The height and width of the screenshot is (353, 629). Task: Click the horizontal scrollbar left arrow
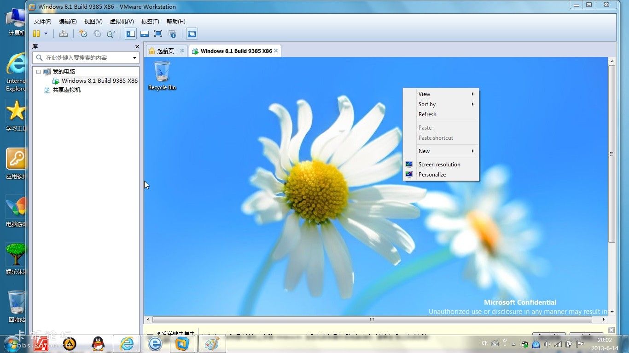pyautogui.click(x=148, y=319)
